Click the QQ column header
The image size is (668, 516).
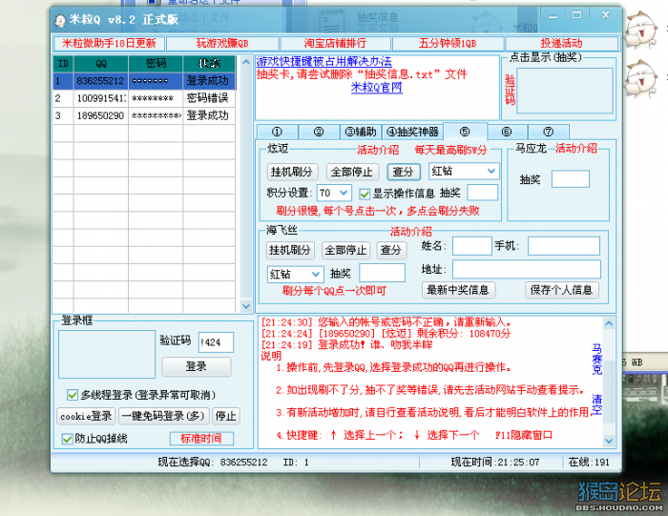tap(101, 64)
